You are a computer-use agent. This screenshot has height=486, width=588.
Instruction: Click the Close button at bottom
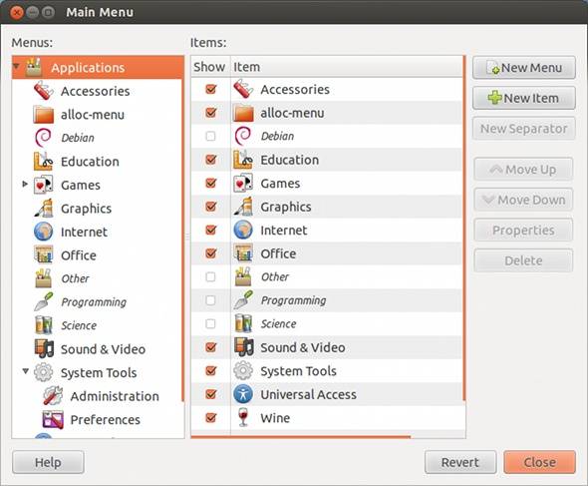539,462
